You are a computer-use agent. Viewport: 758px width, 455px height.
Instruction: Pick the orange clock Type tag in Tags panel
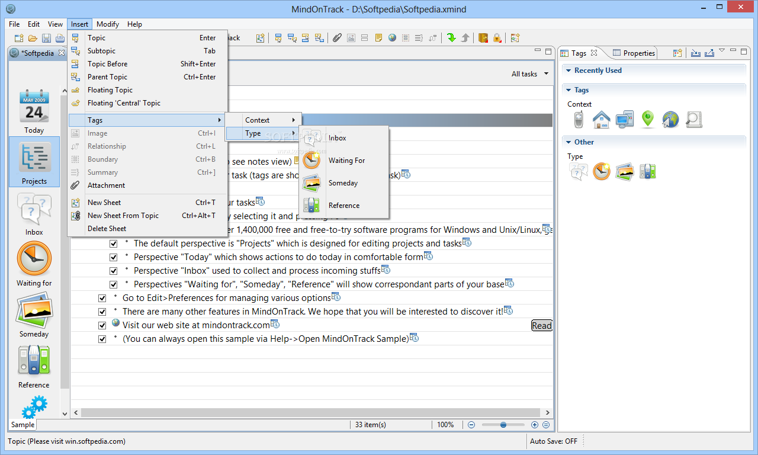pos(602,172)
